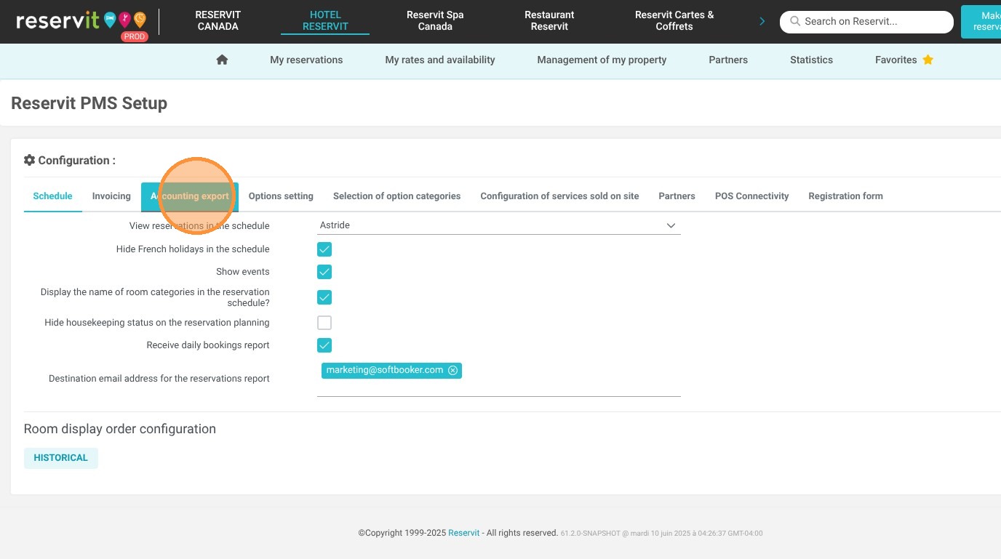Screen dimensions: 1001x559
Task: Open the Partners configuration tab
Action: (677, 196)
